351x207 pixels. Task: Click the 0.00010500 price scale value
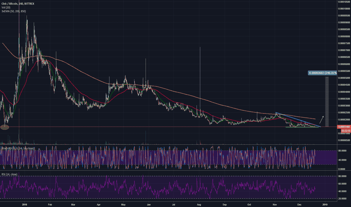(x=345, y=2)
